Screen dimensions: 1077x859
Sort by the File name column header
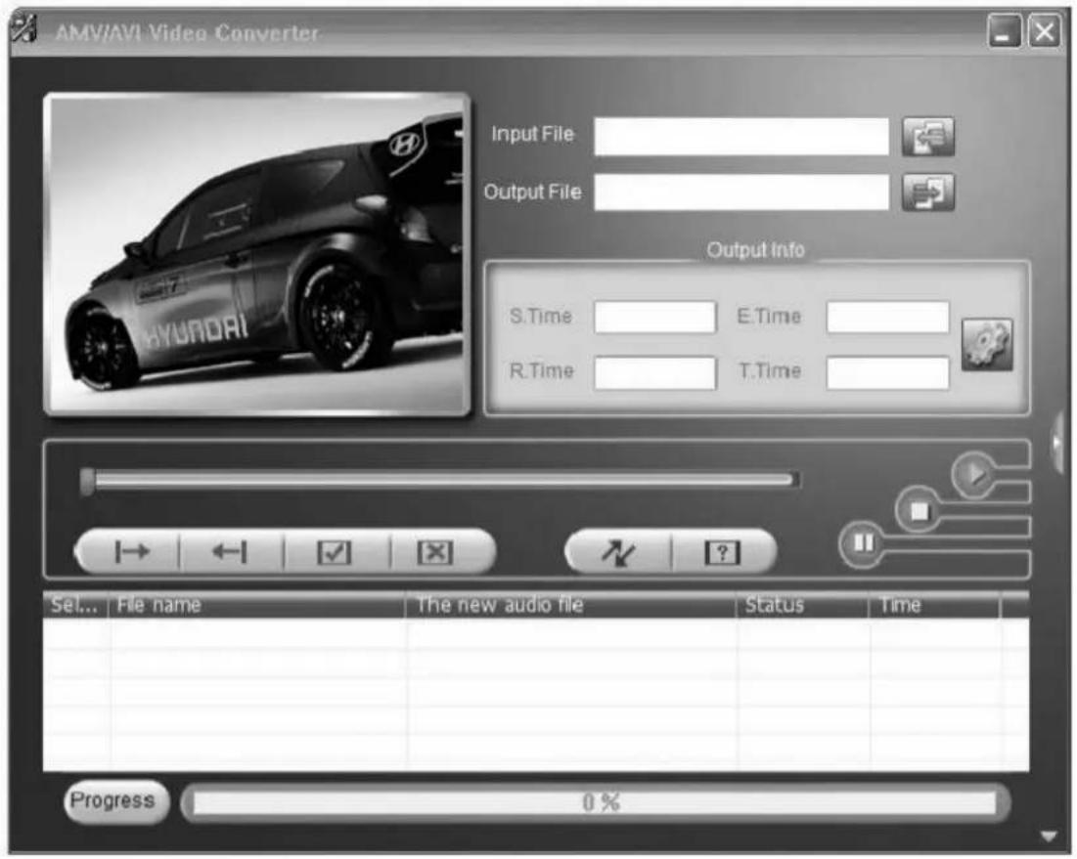[257, 605]
